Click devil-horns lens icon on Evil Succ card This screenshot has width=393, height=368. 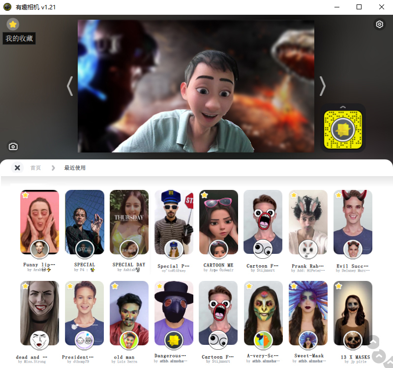353,249
